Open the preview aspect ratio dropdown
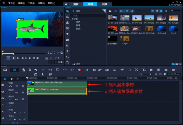Viewport: 183px width, 125px height. [47, 58]
